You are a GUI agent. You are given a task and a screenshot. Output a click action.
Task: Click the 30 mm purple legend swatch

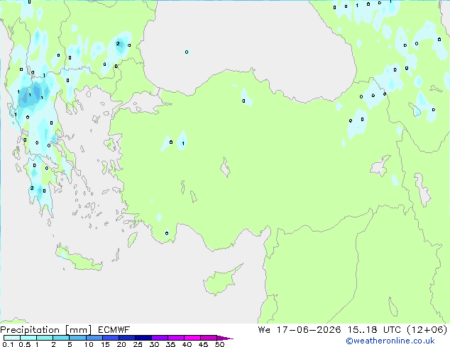click(160, 338)
